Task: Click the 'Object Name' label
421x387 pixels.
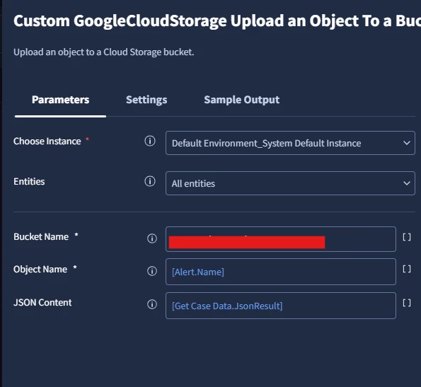Action: (x=40, y=269)
